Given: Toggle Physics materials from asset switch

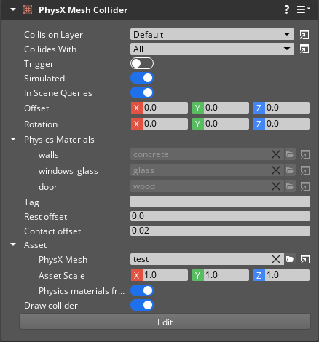Looking at the screenshot, I should (142, 290).
